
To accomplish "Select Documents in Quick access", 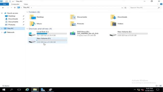I will click(13, 22).
